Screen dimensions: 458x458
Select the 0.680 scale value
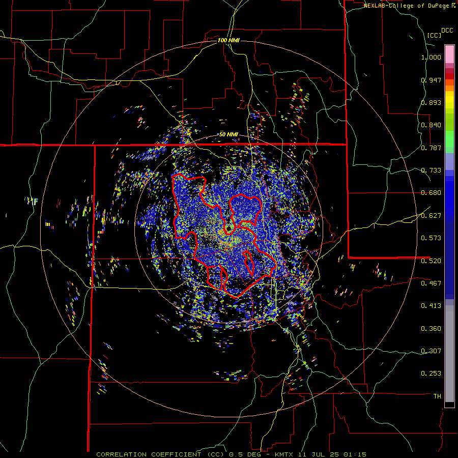(x=431, y=193)
